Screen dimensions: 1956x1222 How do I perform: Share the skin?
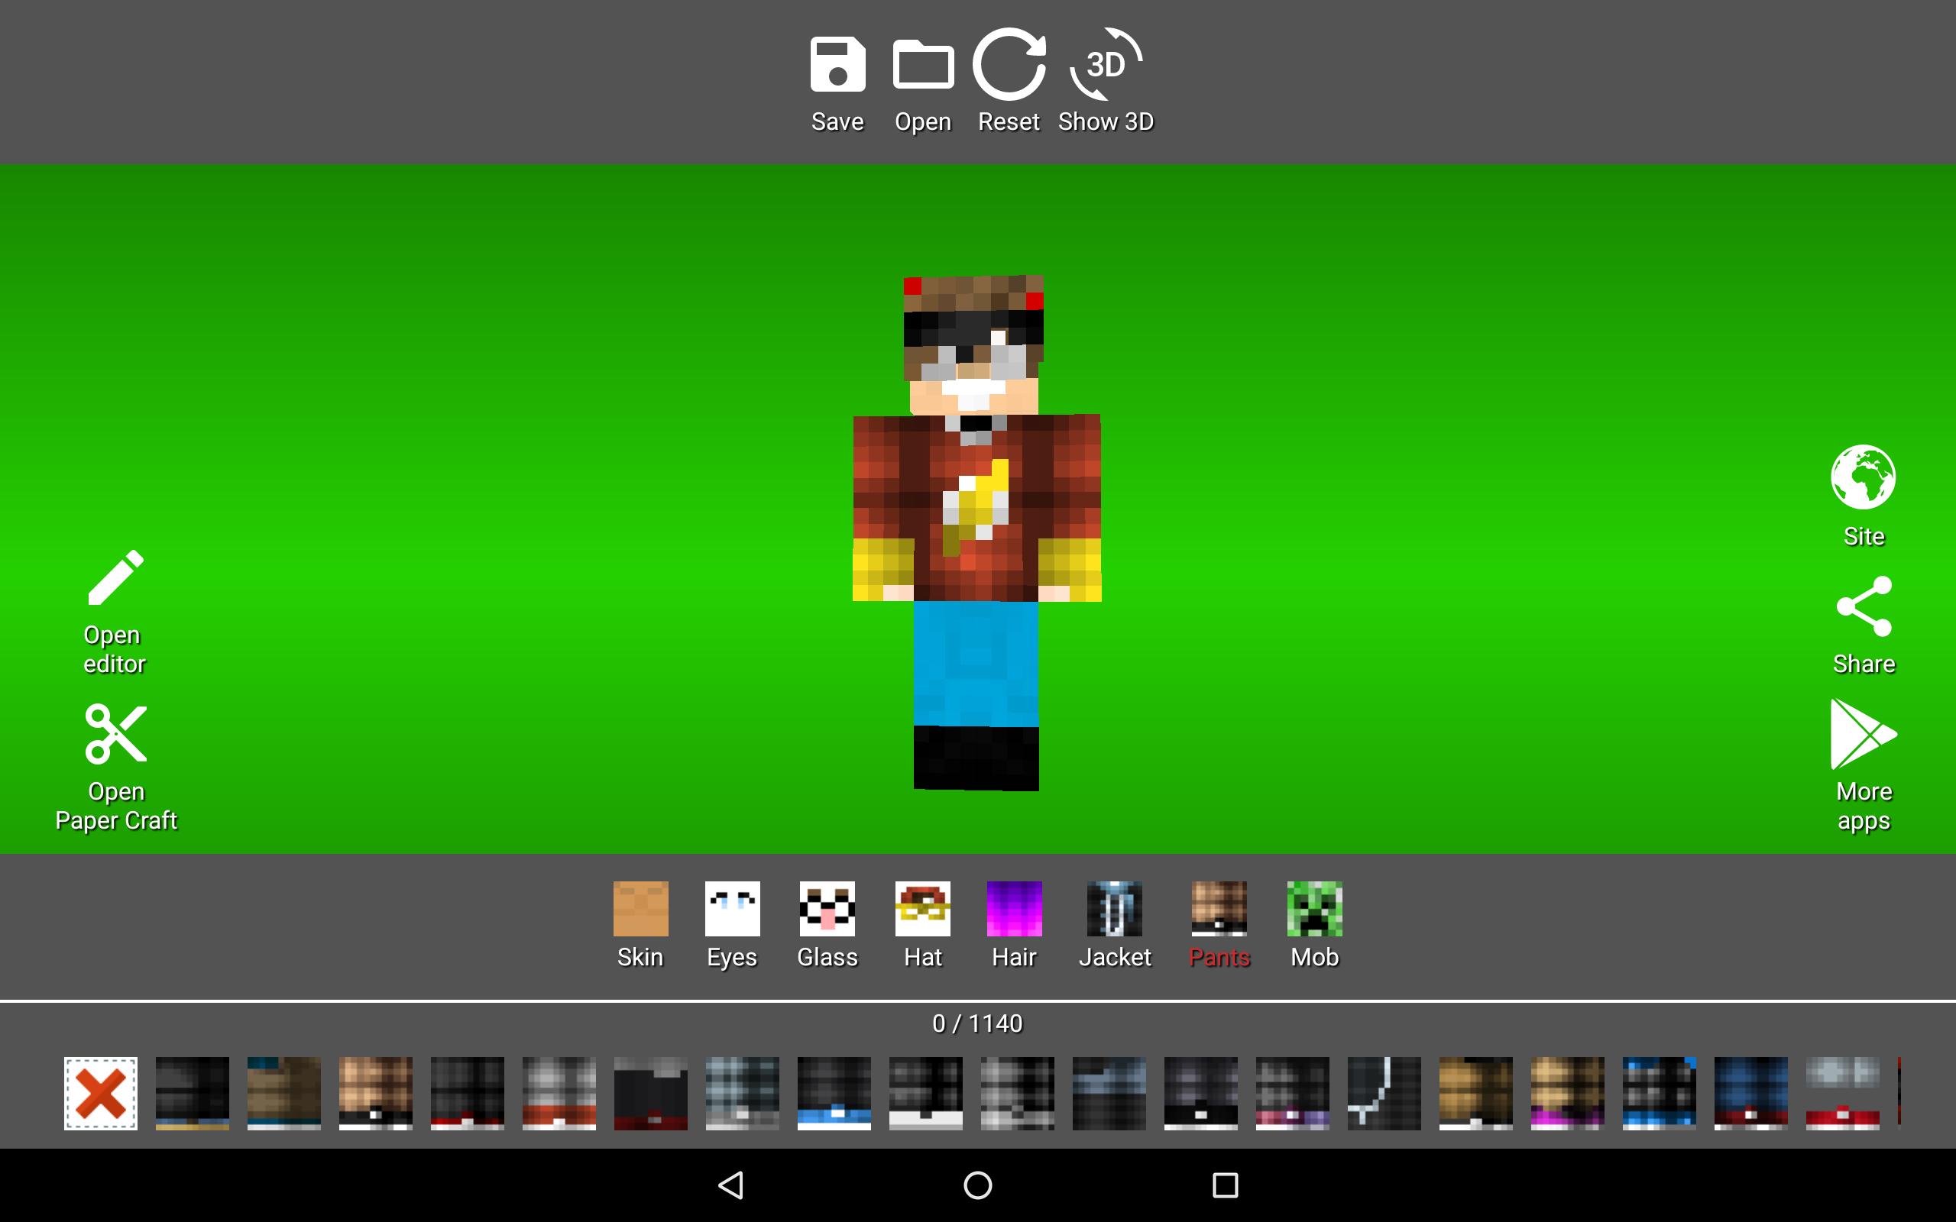(x=1863, y=626)
